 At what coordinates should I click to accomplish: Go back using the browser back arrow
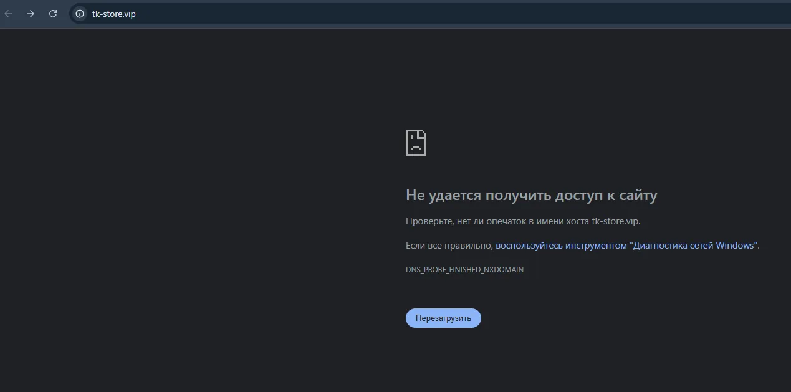click(8, 14)
